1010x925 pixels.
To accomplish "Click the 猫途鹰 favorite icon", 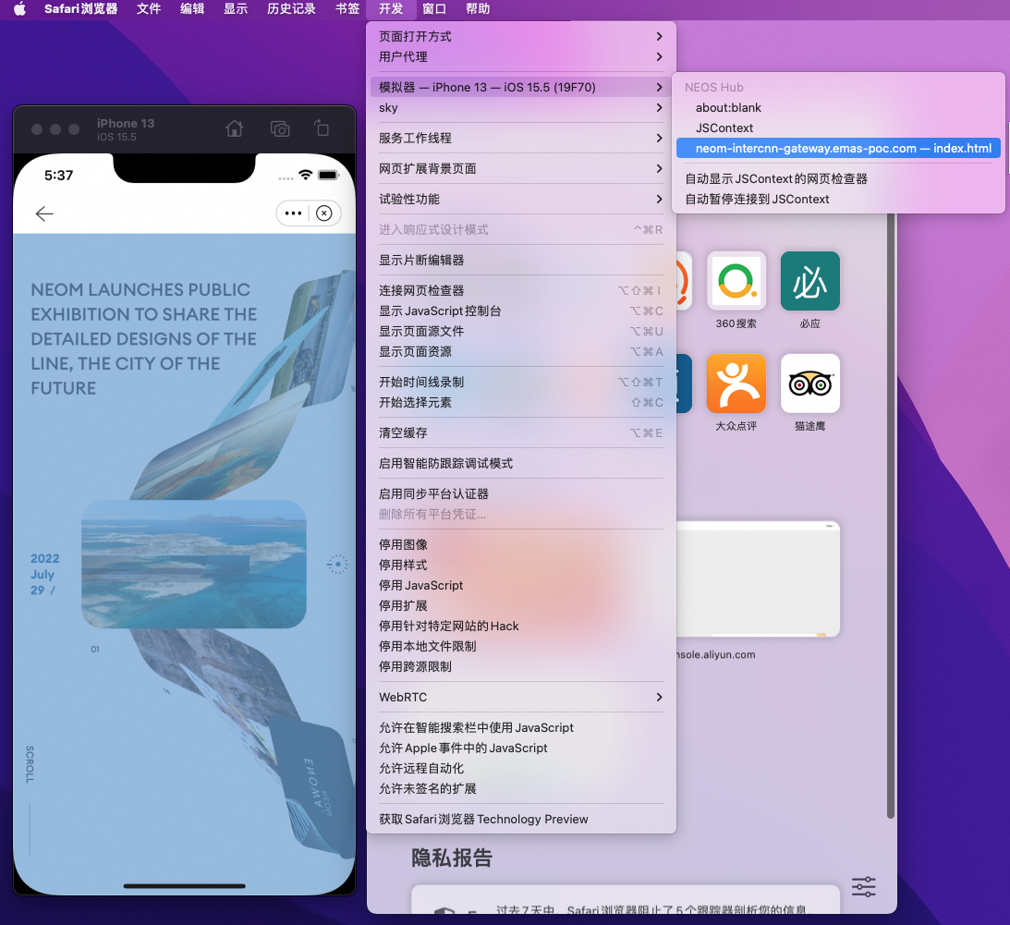I will pos(810,383).
